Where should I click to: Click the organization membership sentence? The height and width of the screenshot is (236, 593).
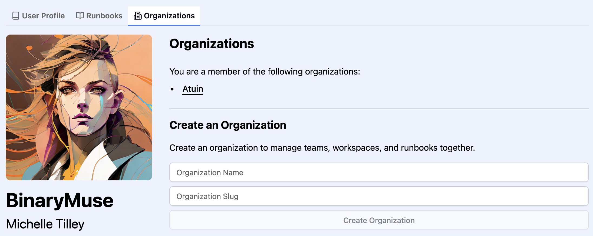[x=265, y=72]
